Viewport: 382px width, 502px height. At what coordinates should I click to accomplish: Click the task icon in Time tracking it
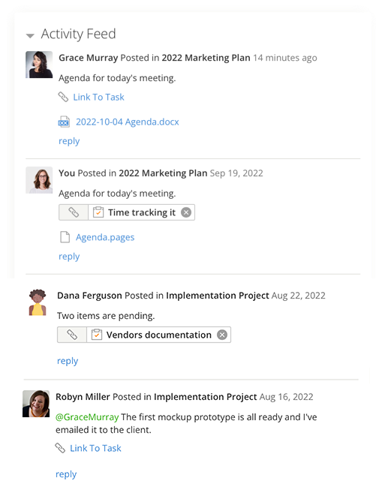coord(98,212)
